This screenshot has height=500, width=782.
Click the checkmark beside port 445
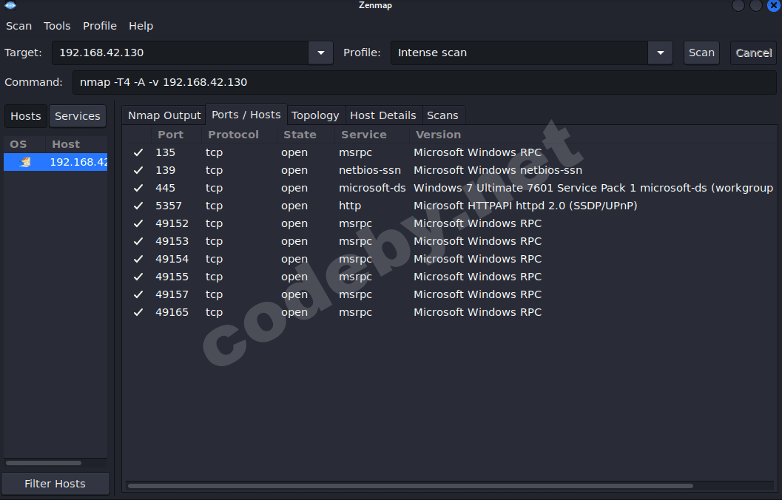tap(138, 188)
